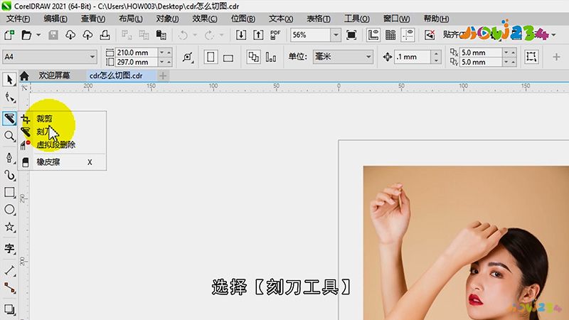The height and width of the screenshot is (320, 569).
Task: Switch to cdr怎么切图.cdr tab
Action: pyautogui.click(x=116, y=75)
